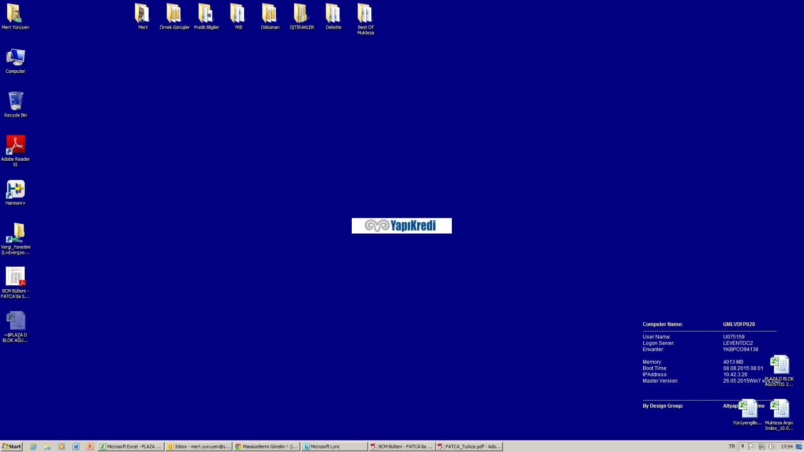Launch Adobe Reader XI shortcut

15,151
